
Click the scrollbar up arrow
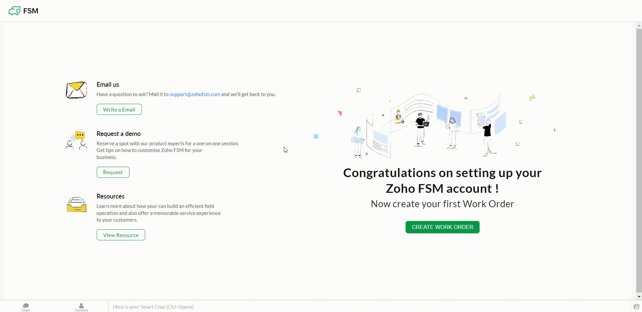point(639,25)
